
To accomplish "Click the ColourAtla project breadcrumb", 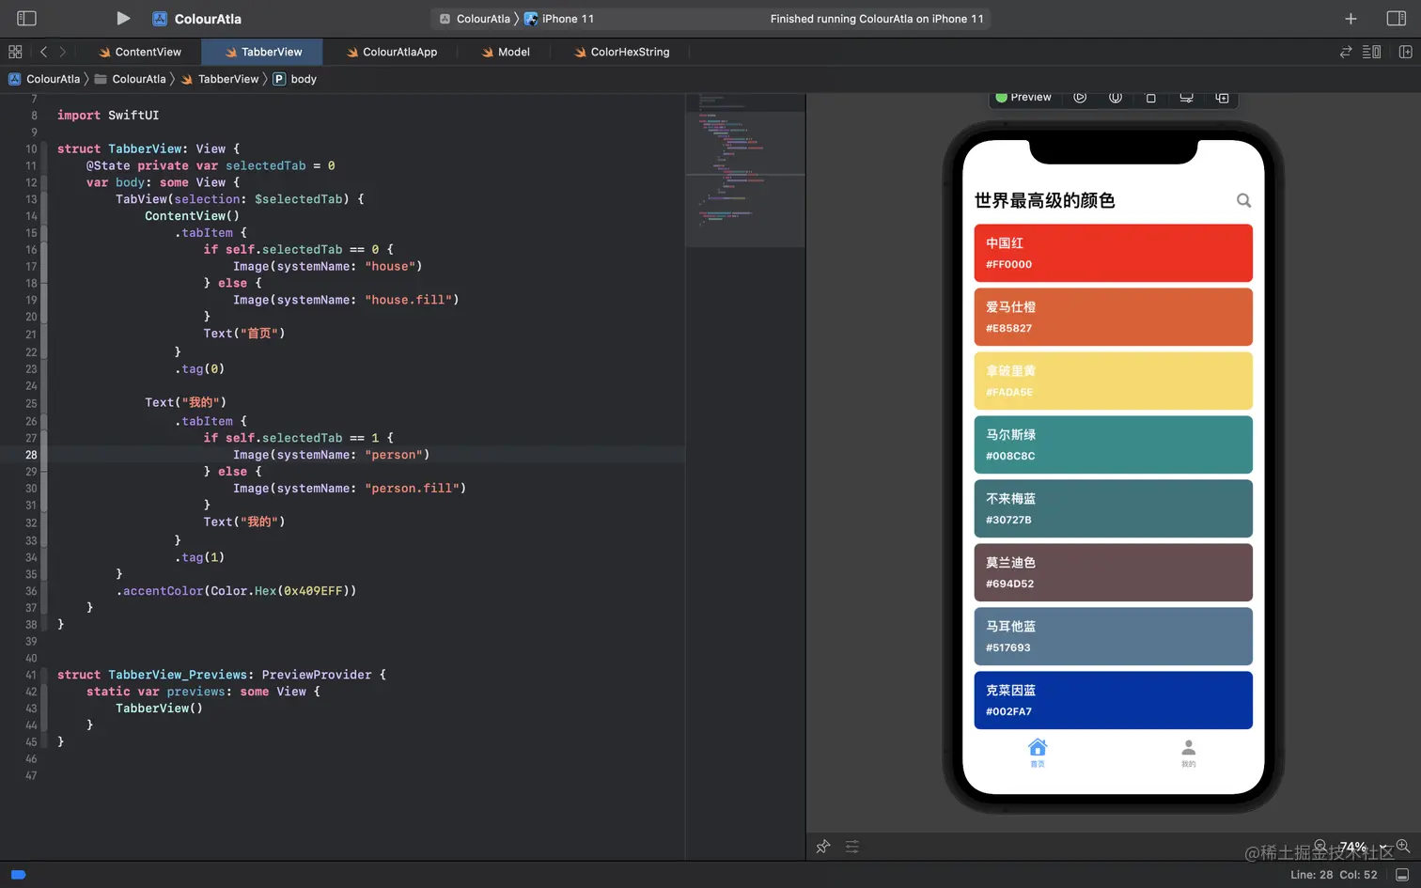I will point(44,79).
